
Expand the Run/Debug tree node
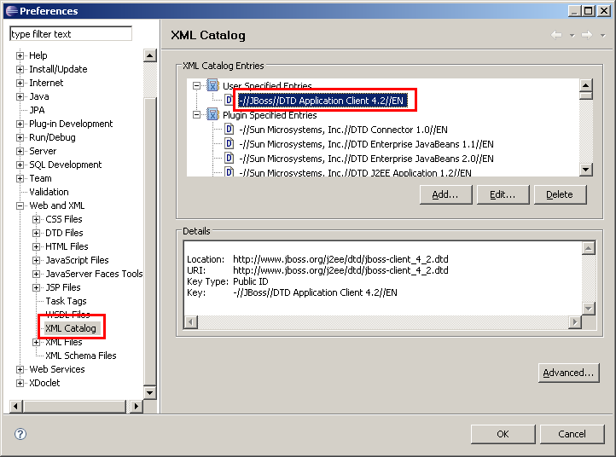tap(20, 138)
